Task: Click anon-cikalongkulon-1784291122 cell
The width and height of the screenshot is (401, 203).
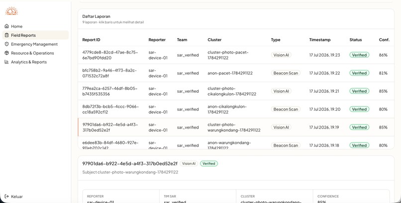Action: (x=227, y=109)
